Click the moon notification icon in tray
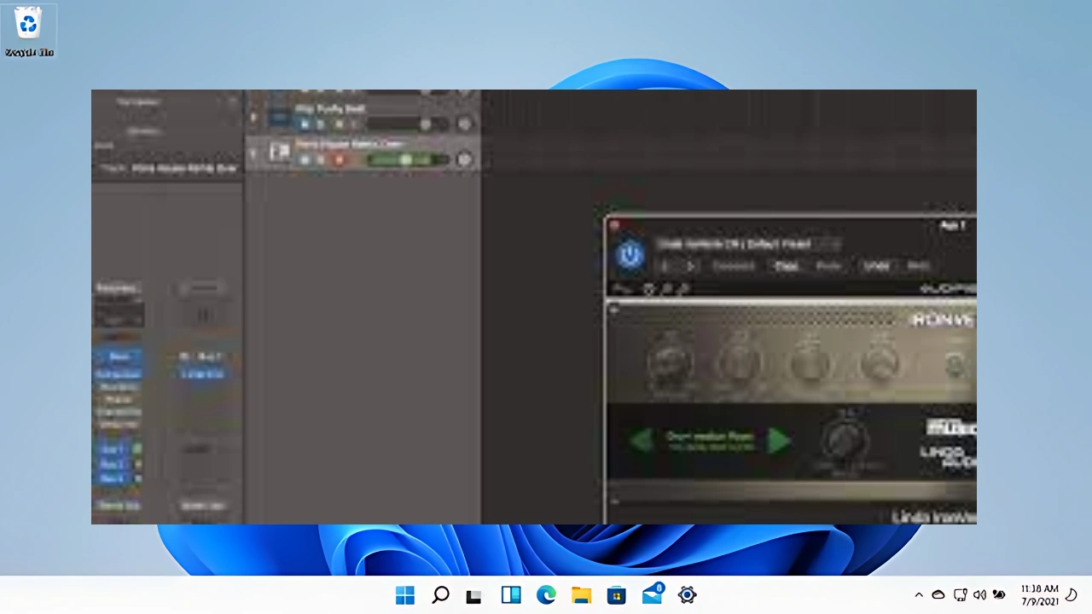The image size is (1092, 614). (1073, 594)
